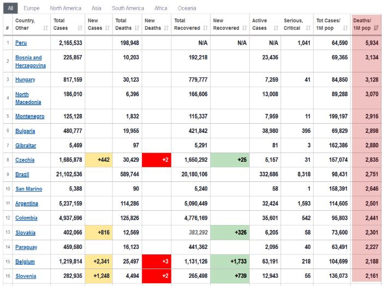Screen dimensions: 382x286
Task: Sort by Total Cases column arrows
Action: [80, 28]
